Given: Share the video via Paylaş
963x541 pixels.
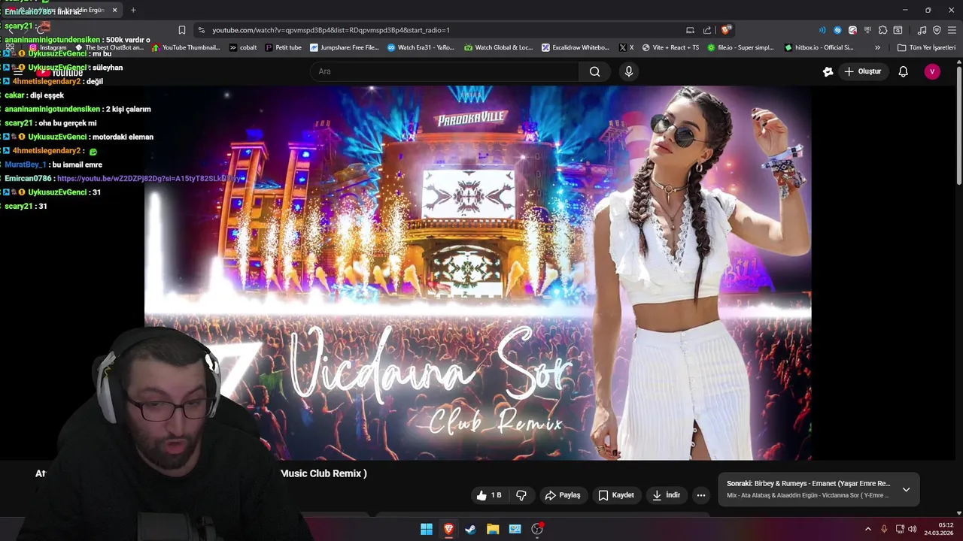Looking at the screenshot, I should pos(562,495).
